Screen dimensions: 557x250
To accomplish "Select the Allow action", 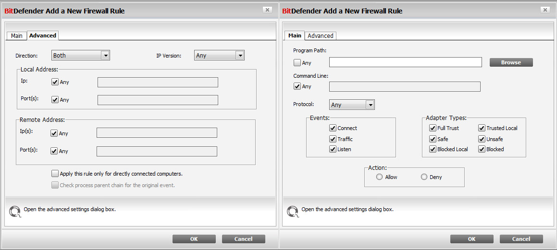I will pos(379,177).
